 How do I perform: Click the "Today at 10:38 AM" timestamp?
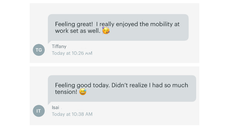click(x=72, y=114)
